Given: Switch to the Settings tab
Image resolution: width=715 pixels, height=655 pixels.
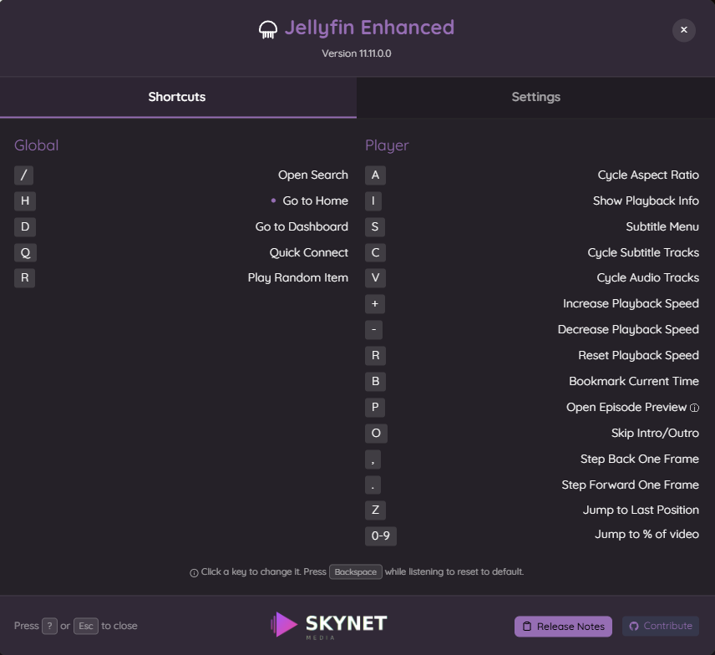Looking at the screenshot, I should [535, 97].
